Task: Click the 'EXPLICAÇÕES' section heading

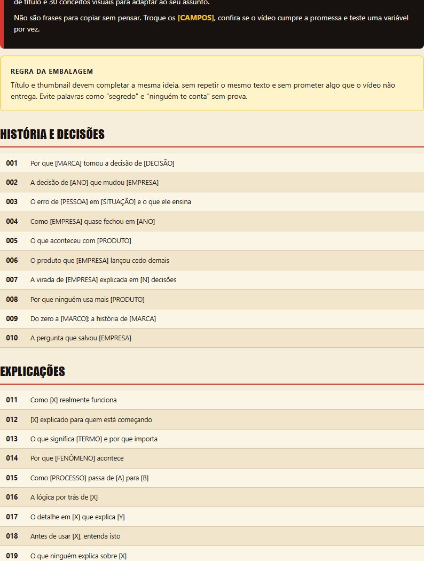Action: tap(33, 371)
